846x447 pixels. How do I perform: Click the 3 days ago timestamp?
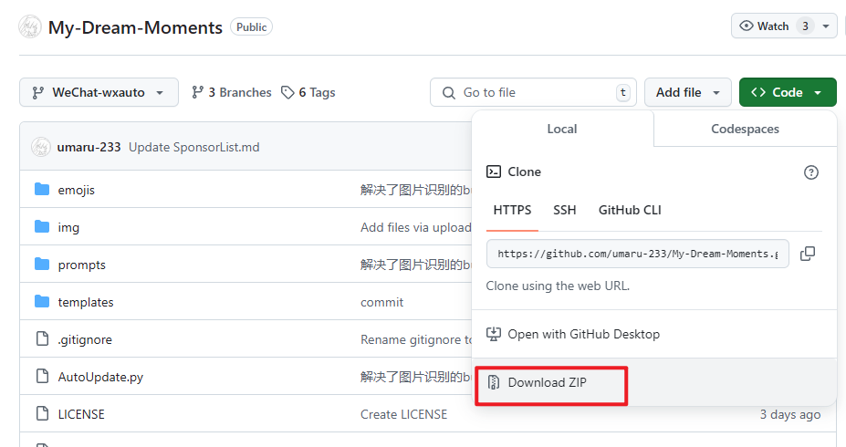790,414
